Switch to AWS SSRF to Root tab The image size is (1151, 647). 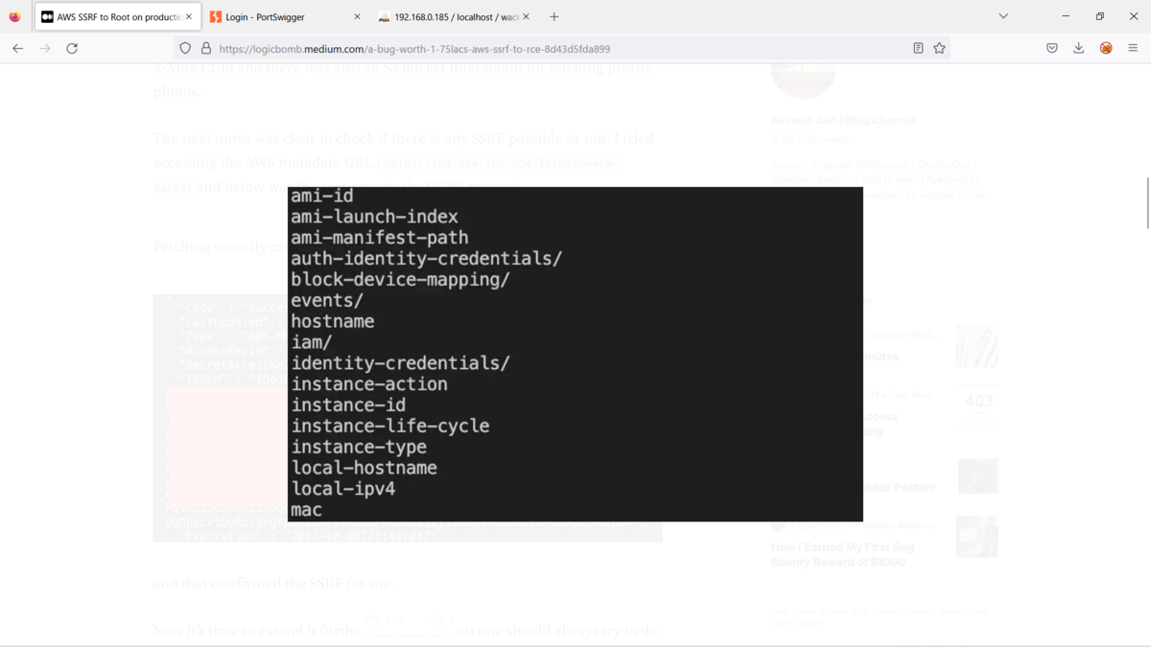(116, 16)
